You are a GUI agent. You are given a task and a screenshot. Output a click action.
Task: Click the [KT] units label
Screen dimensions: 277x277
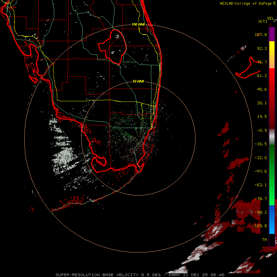click(263, 21)
